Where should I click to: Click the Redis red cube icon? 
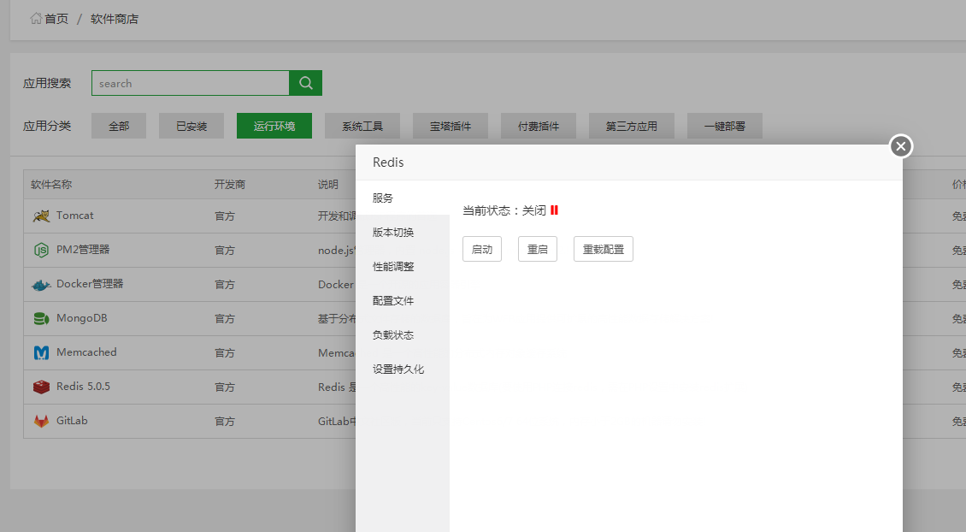(x=41, y=387)
